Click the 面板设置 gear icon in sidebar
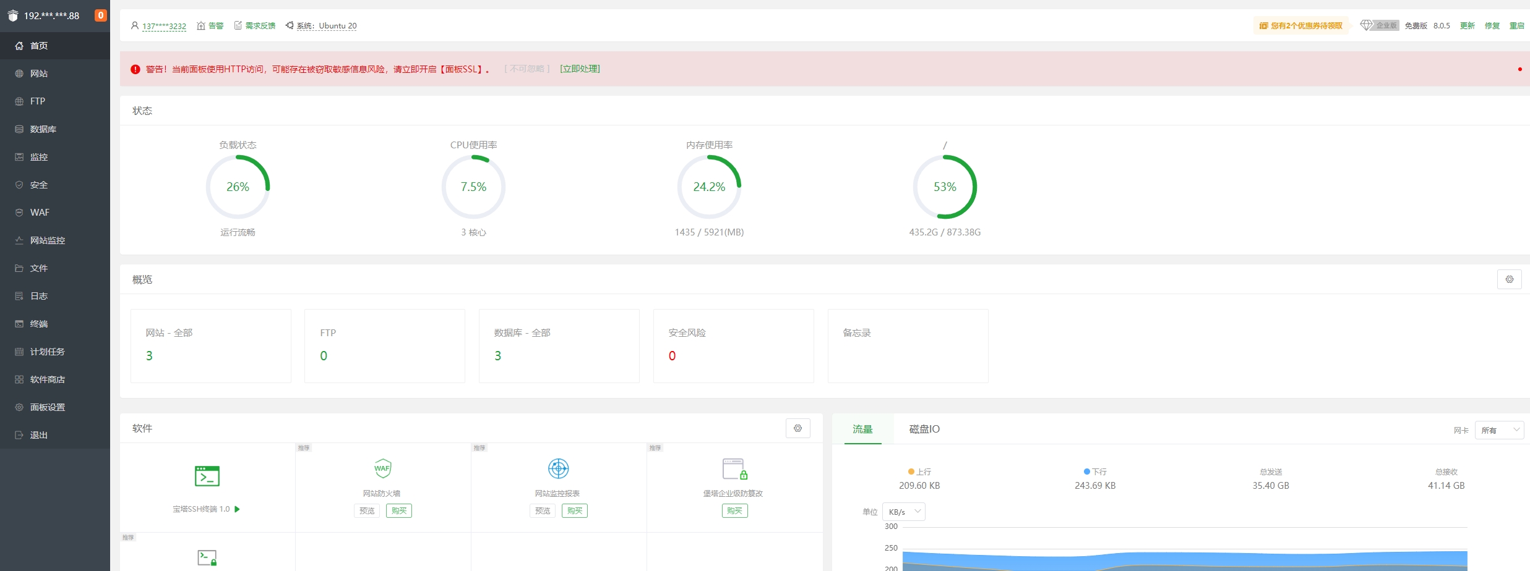 pos(19,407)
